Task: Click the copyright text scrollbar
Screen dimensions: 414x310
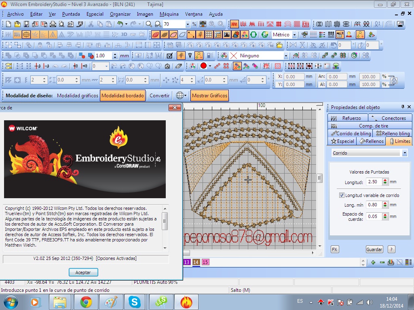Action: [165, 228]
